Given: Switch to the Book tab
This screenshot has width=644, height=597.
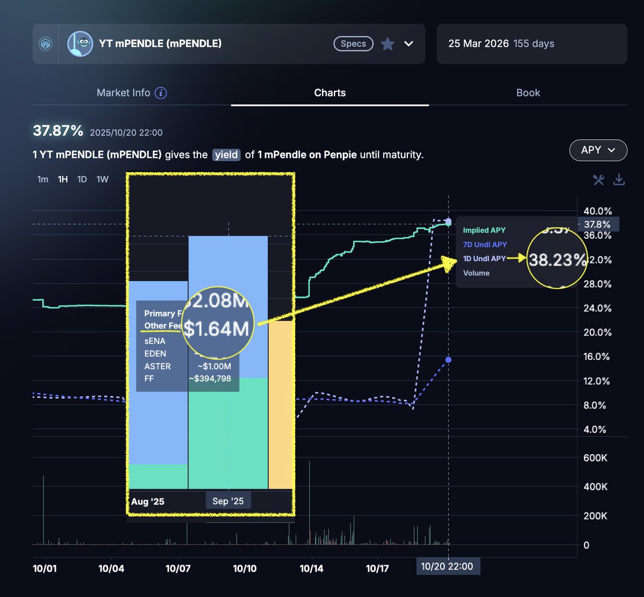Looking at the screenshot, I should click(x=528, y=93).
